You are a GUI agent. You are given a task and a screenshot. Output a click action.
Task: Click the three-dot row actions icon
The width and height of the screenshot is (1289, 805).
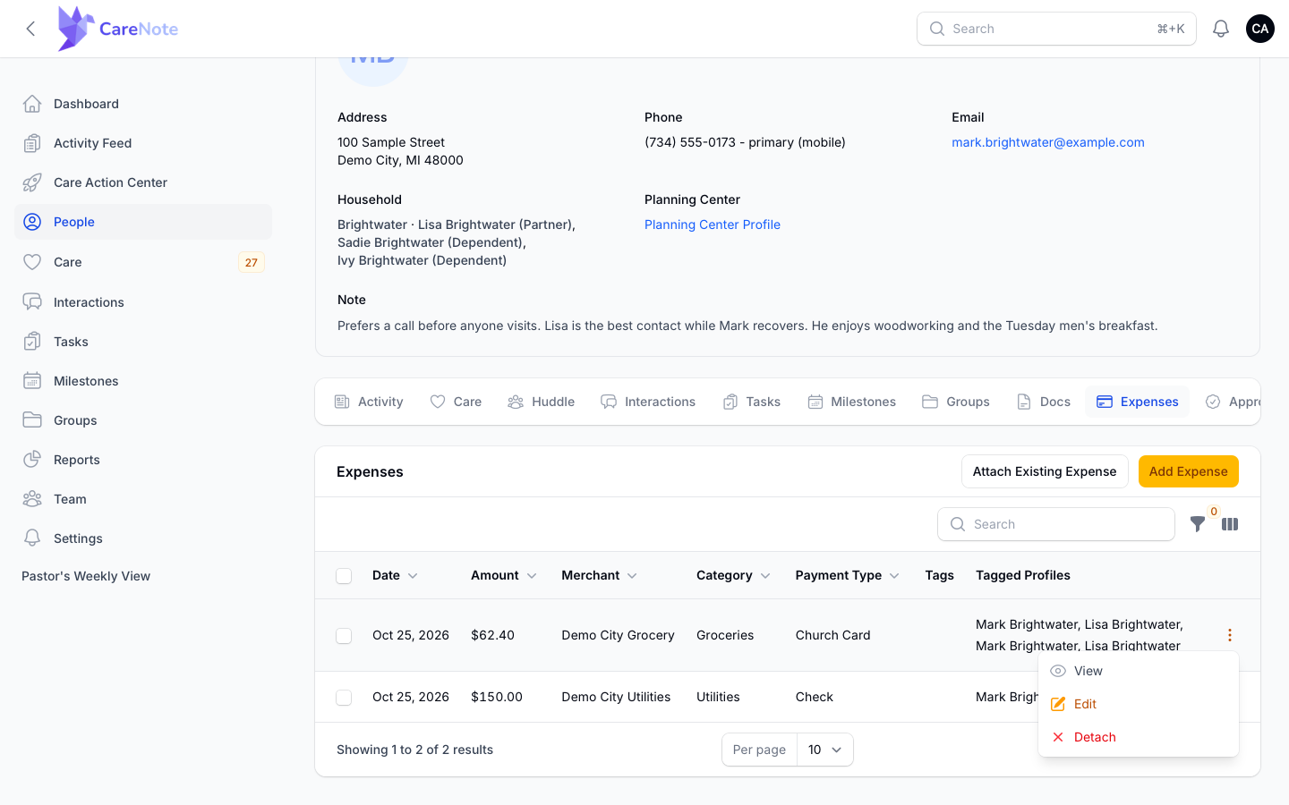[x=1230, y=635]
